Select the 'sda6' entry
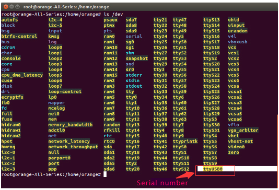This screenshot has width=279, height=190. [109, 169]
